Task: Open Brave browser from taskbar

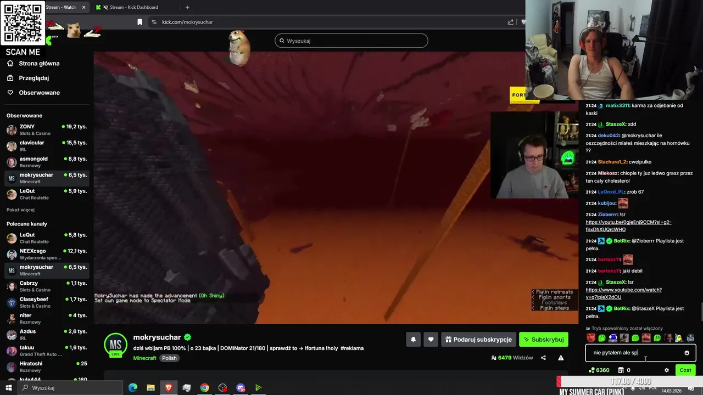Action: coord(169,388)
